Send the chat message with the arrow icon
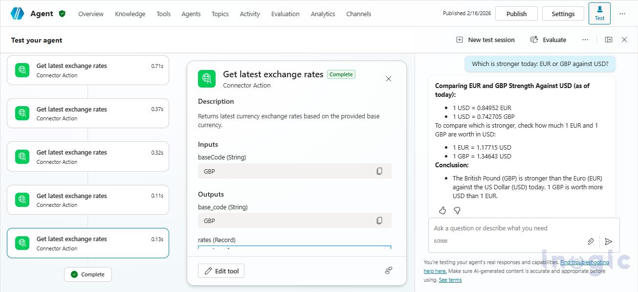638x292 pixels. (609, 241)
